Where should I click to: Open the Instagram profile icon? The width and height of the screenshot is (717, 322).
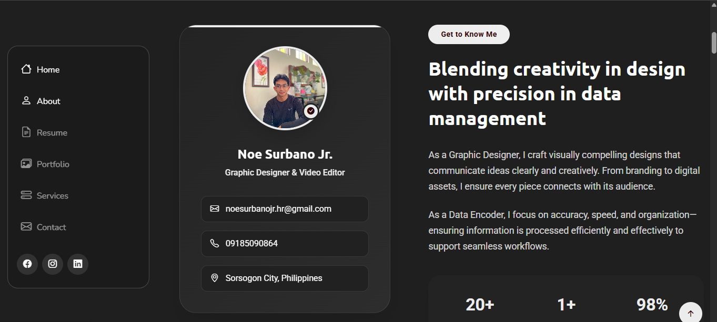(53, 264)
